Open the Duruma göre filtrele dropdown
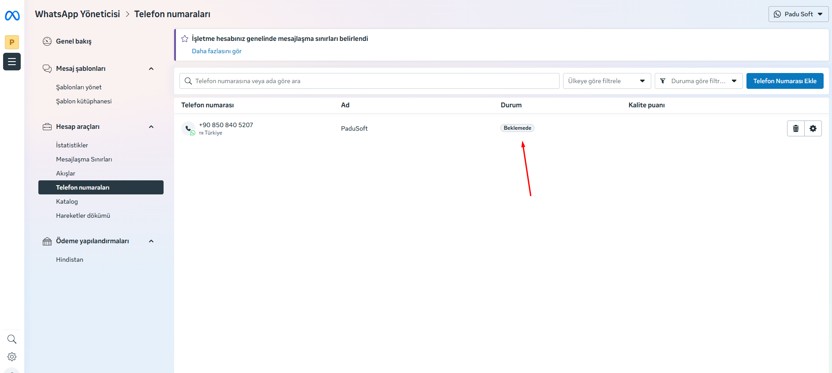The image size is (832, 373). tap(699, 81)
